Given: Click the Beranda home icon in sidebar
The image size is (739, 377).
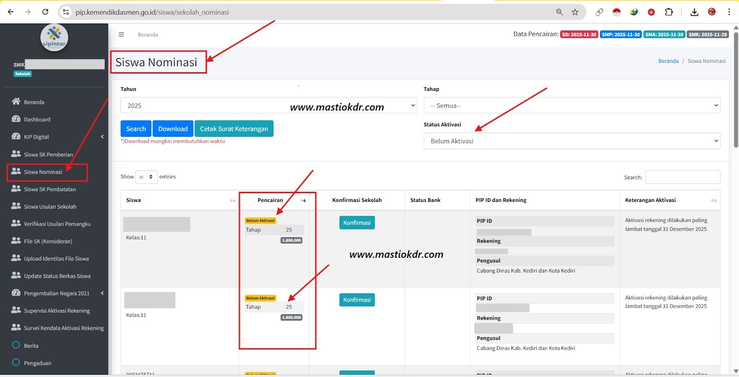Looking at the screenshot, I should (16, 102).
